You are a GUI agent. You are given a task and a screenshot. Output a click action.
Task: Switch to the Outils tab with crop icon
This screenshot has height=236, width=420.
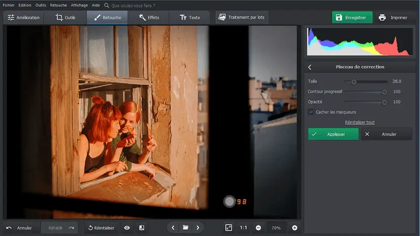[65, 18]
